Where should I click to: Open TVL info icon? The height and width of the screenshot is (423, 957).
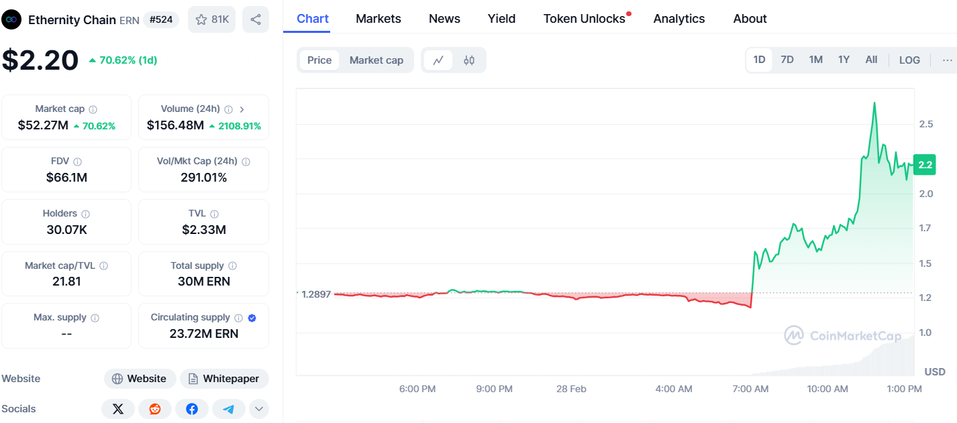point(214,214)
